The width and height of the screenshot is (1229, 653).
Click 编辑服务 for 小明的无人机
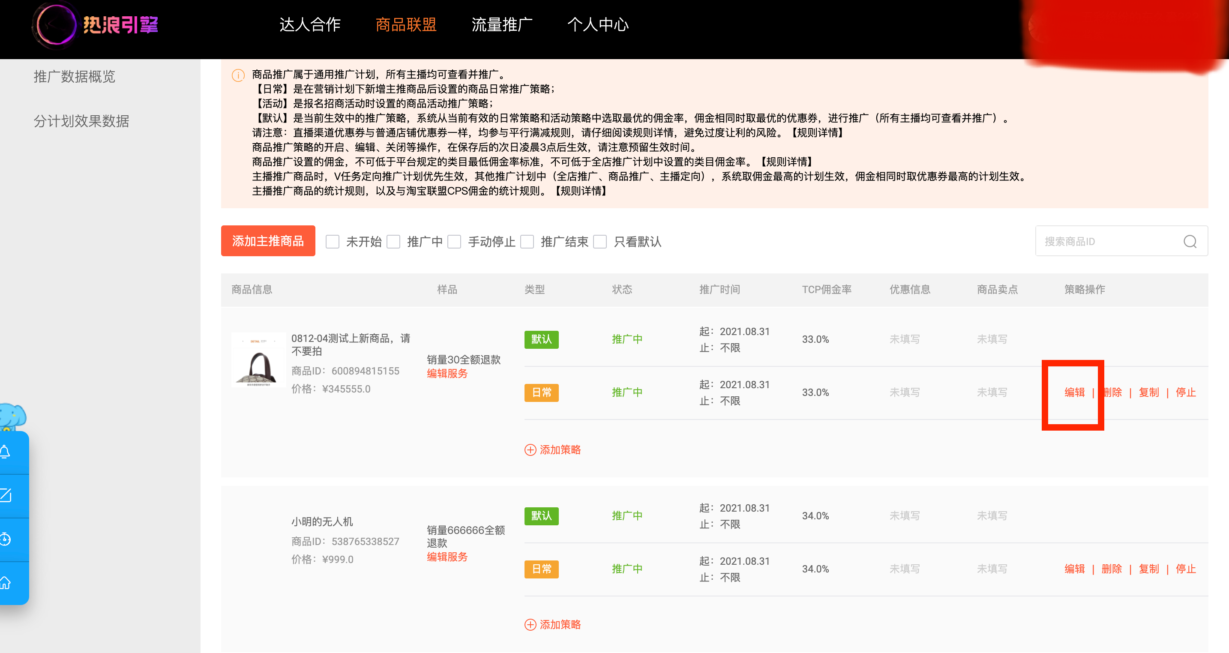click(447, 557)
